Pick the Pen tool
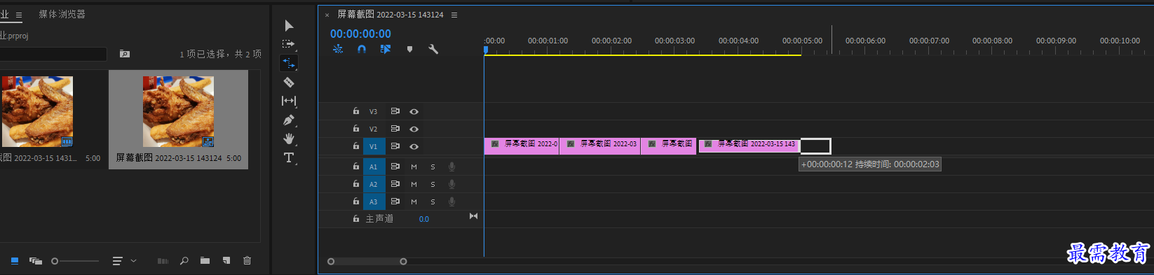The image size is (1154, 275). click(289, 120)
